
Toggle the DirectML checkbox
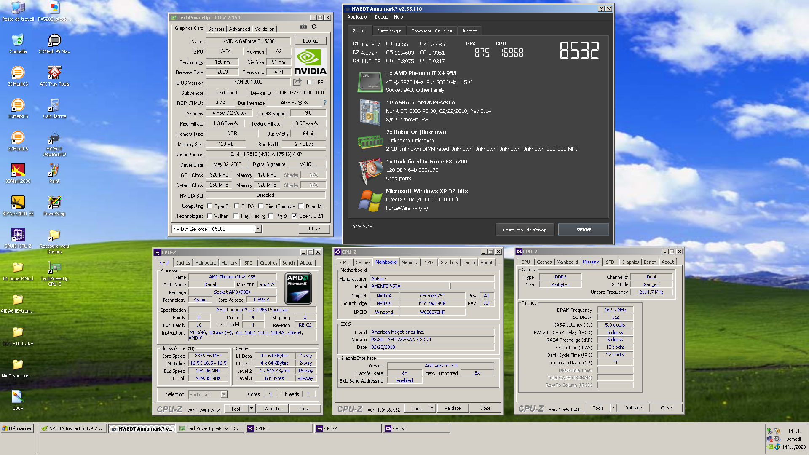click(301, 206)
